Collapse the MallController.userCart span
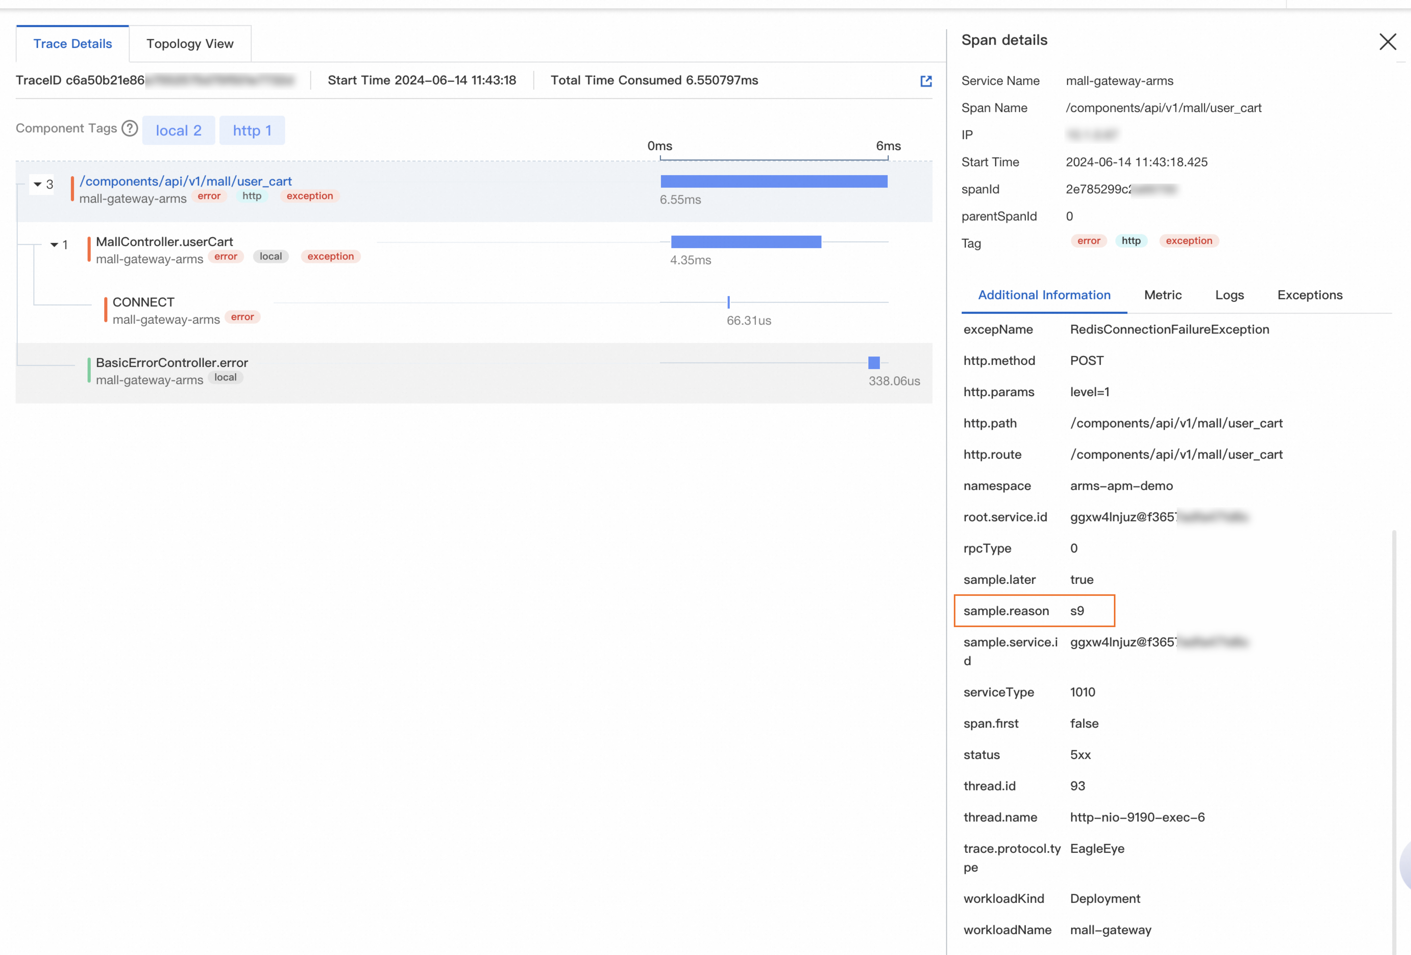The image size is (1411, 955). click(x=55, y=245)
